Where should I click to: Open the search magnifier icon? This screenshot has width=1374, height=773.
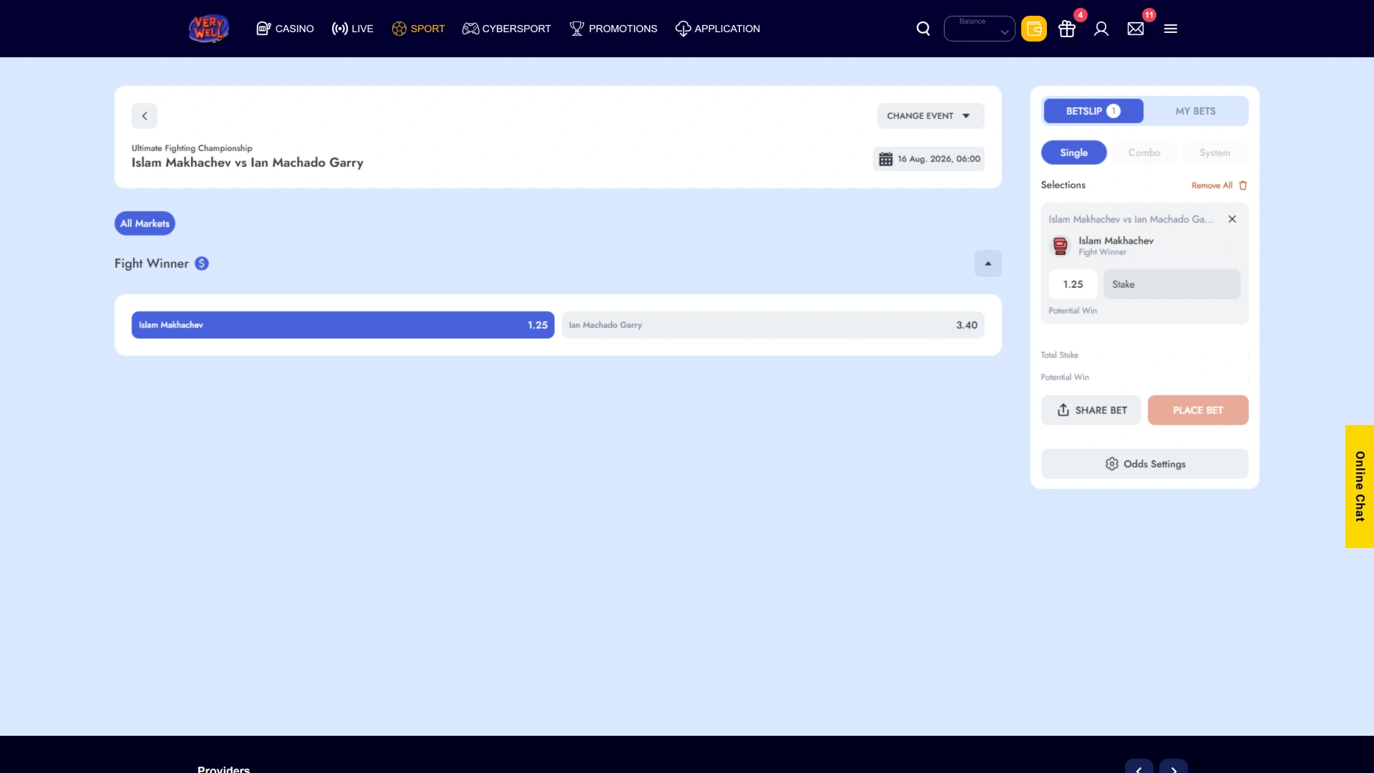(923, 29)
